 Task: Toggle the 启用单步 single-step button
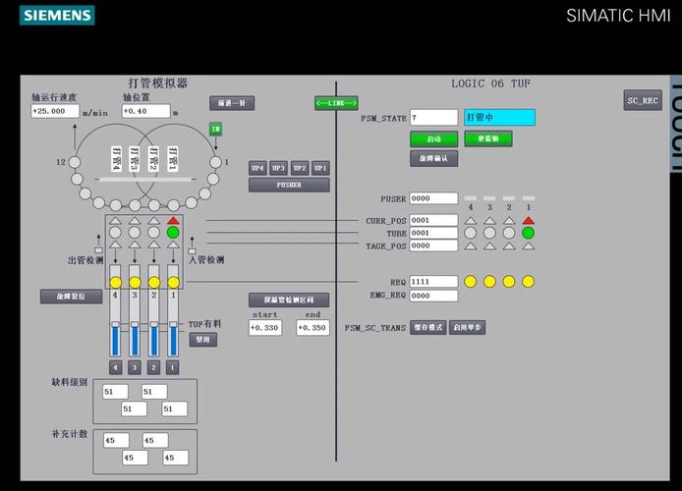point(467,327)
